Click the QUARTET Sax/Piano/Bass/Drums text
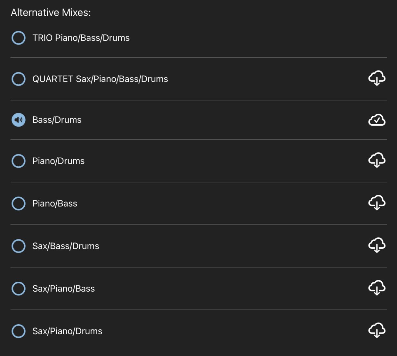 point(100,79)
